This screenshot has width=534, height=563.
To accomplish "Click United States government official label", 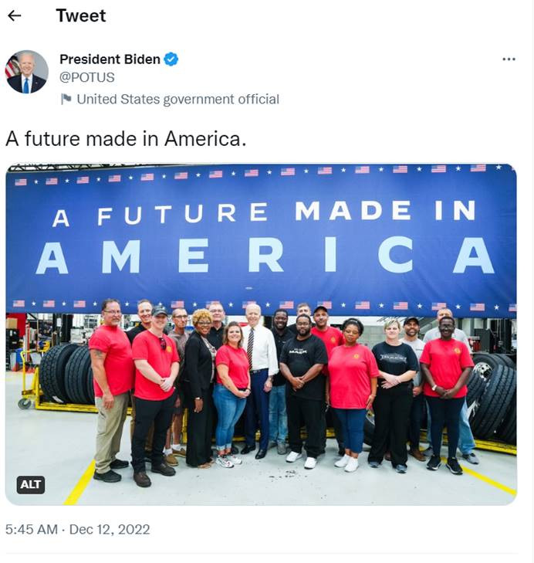I will pos(178,100).
